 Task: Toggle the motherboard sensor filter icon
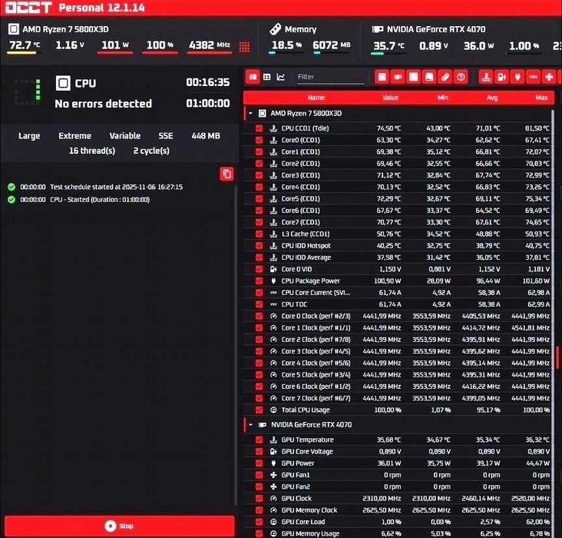[x=414, y=77]
